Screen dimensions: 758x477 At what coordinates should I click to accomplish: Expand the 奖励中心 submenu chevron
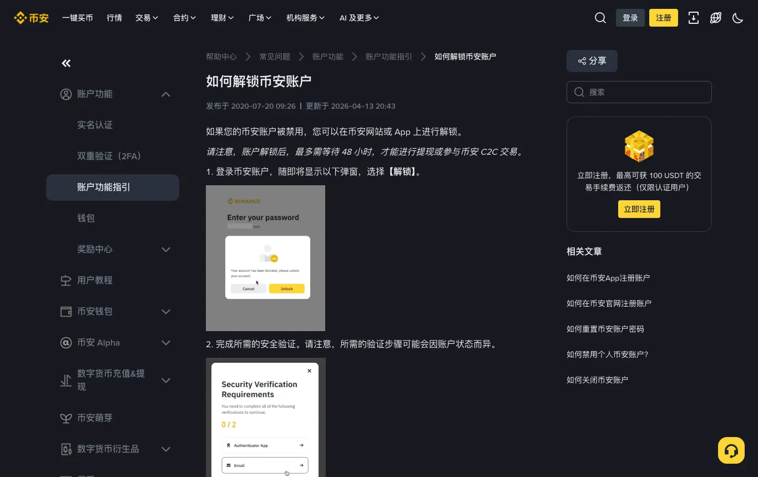(165, 250)
